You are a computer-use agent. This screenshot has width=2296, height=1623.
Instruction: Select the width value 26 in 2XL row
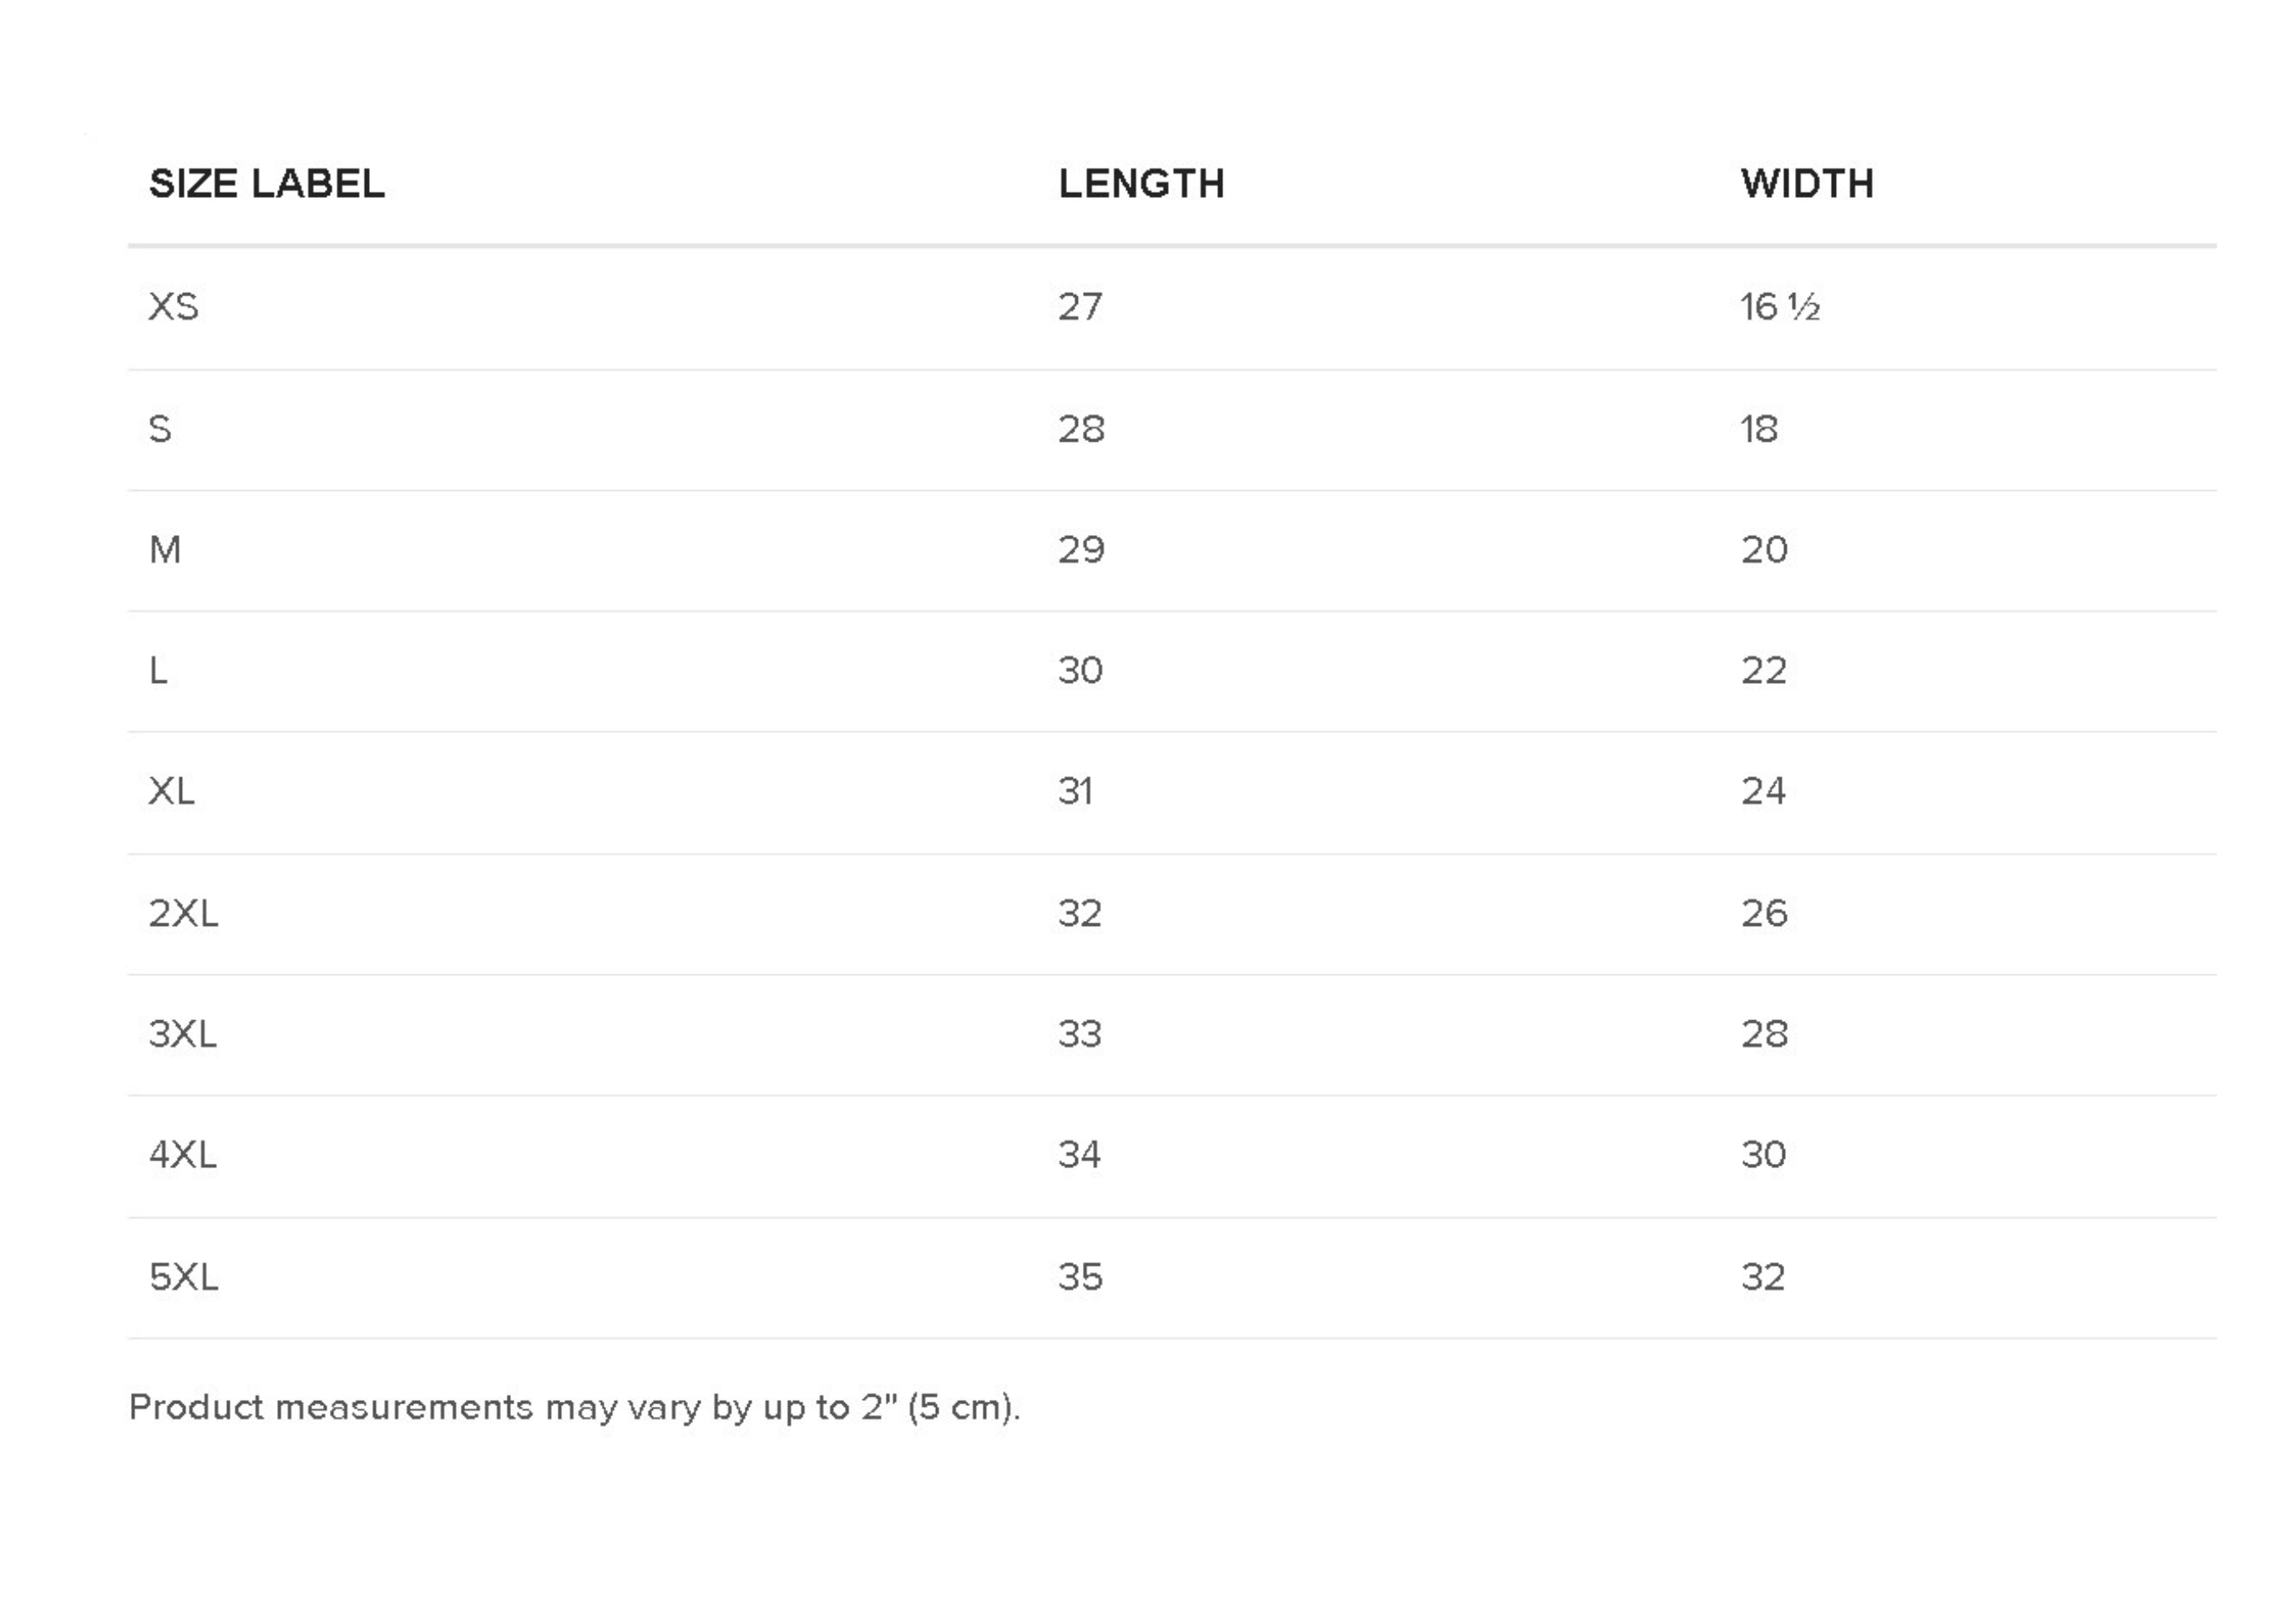[1764, 914]
